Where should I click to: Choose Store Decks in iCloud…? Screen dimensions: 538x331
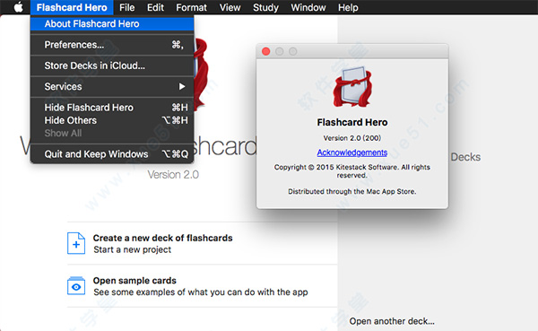tap(112, 65)
